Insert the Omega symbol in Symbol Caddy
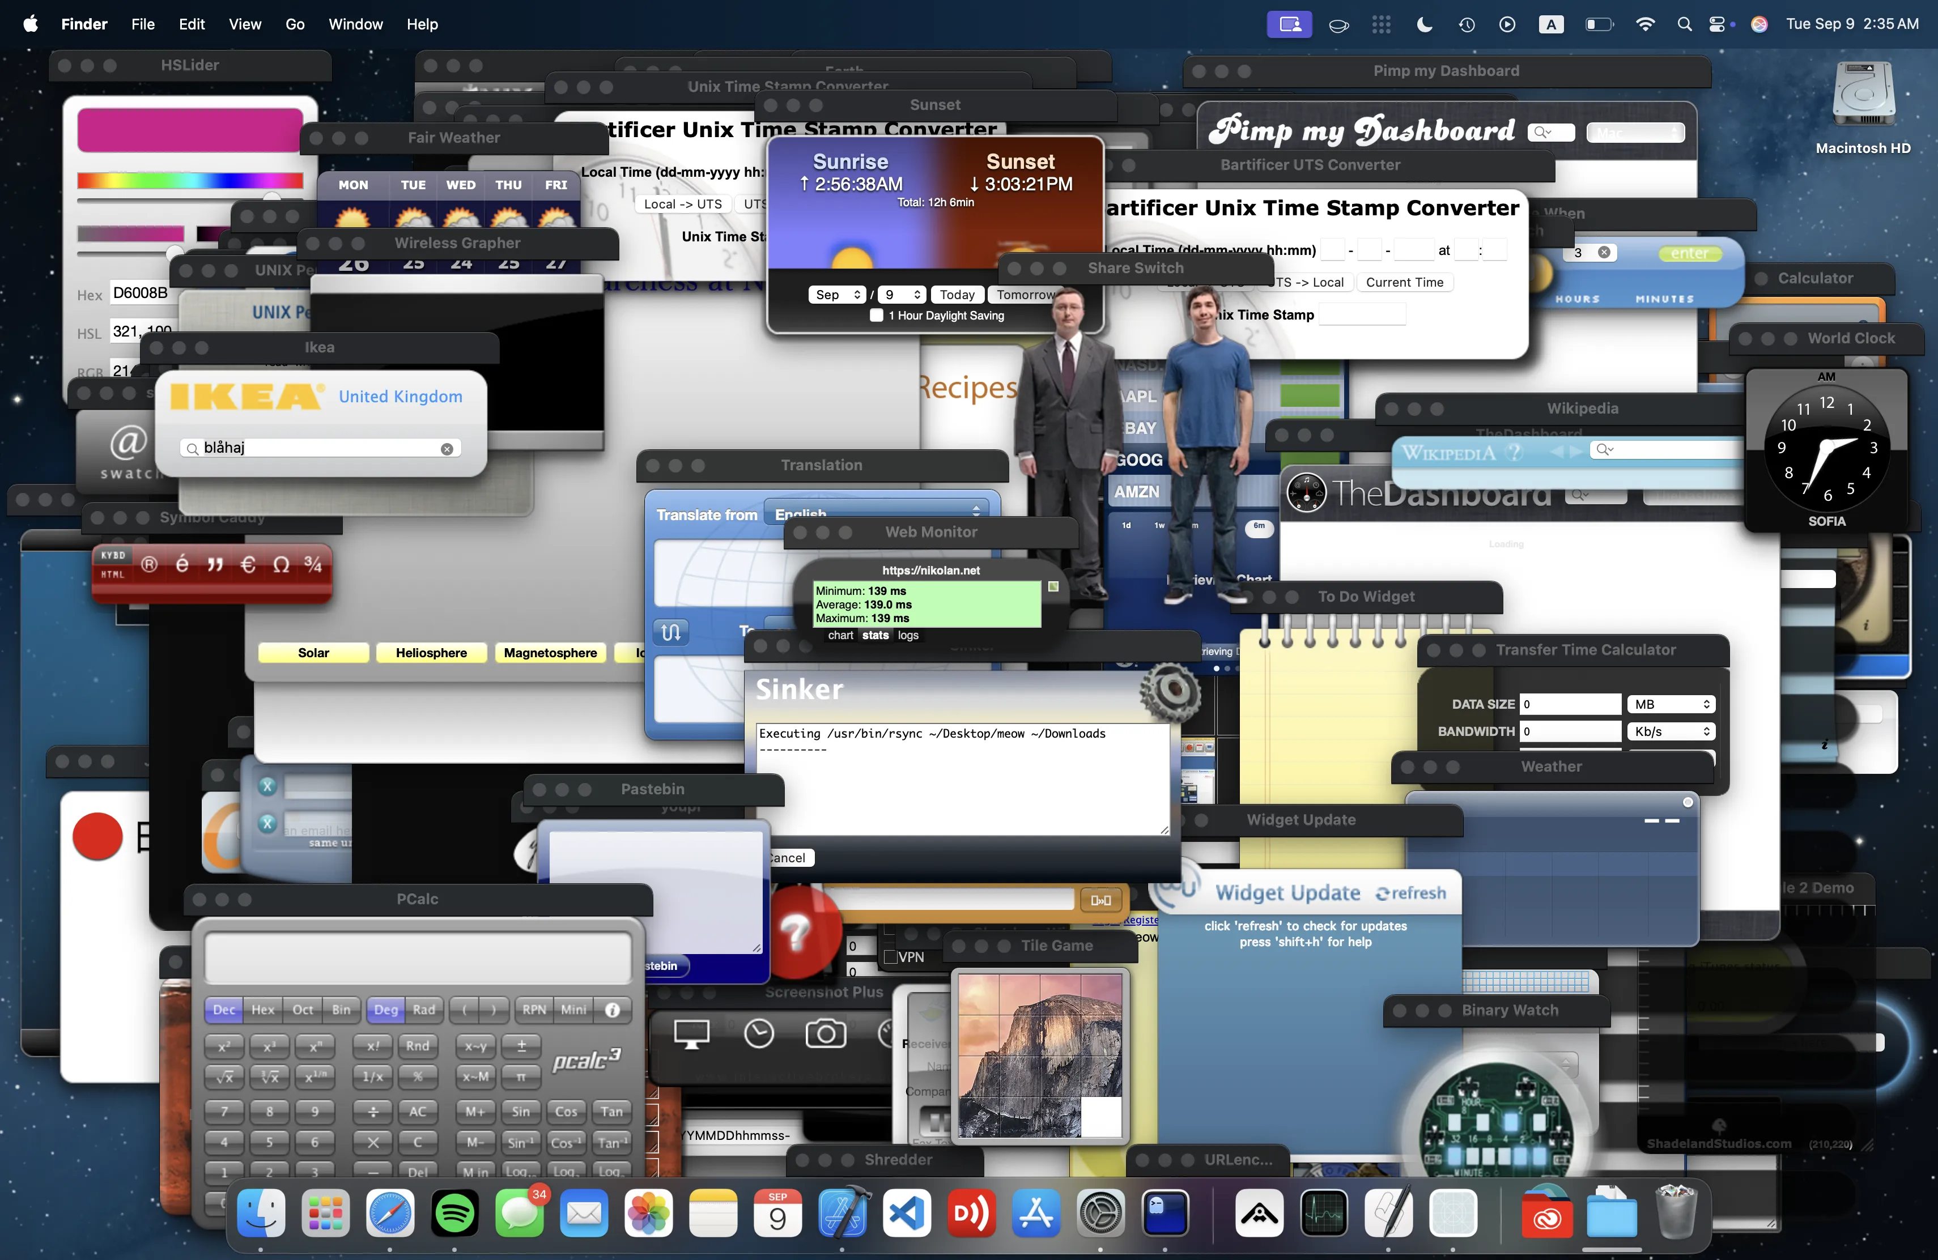 (x=281, y=564)
